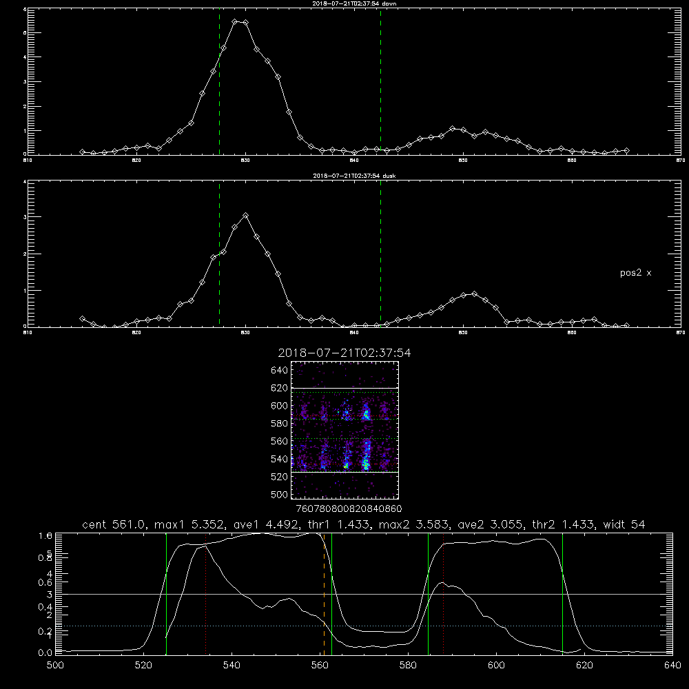The width and height of the screenshot is (689, 689).
Task: Click green dashed line near 828 in dusk plot
Action: [x=219, y=254]
